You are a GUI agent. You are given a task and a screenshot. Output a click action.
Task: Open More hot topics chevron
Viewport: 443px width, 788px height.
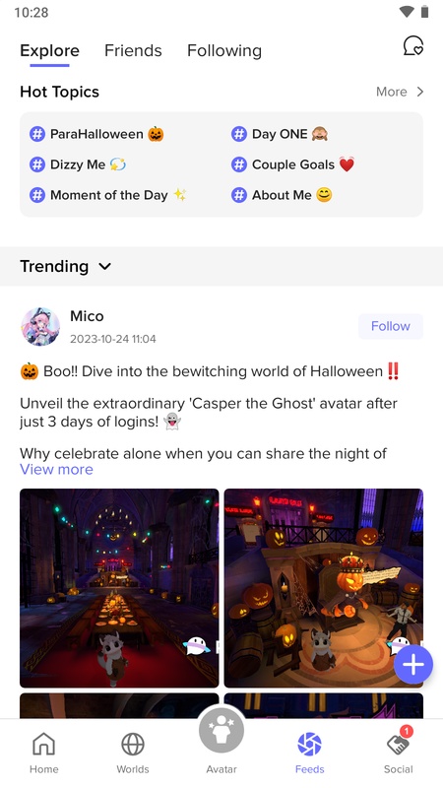pos(401,92)
